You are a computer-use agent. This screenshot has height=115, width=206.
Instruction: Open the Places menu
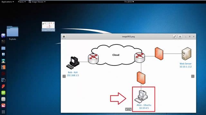click(x=22, y=2)
